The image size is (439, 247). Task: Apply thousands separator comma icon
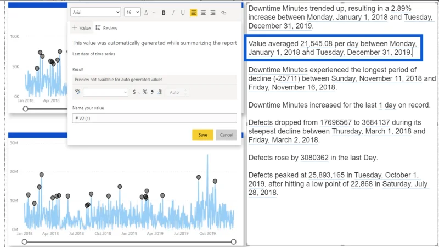pos(152,92)
